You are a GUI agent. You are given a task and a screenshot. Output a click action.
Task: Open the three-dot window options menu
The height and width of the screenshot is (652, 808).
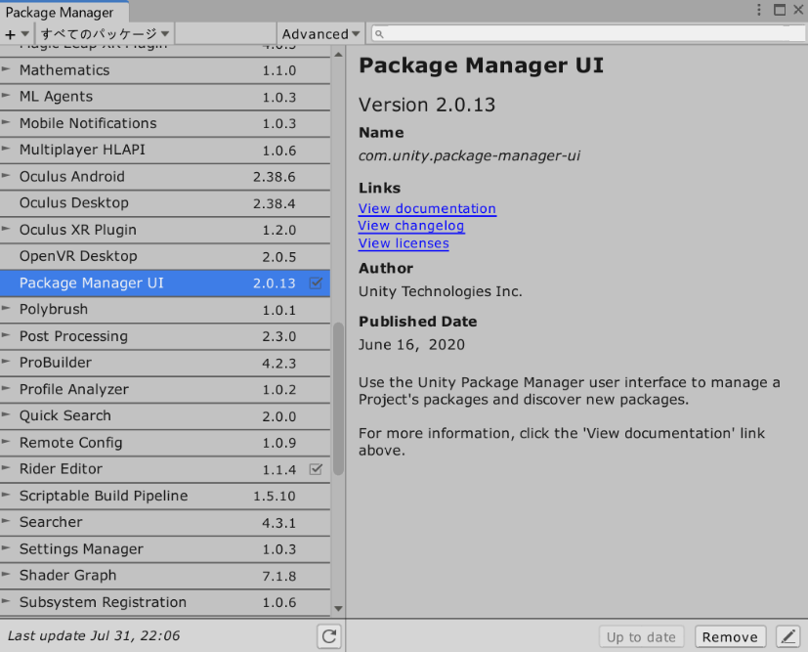[758, 10]
